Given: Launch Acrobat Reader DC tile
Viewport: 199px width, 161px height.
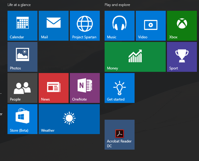Looking at the screenshot, I should click(120, 135).
